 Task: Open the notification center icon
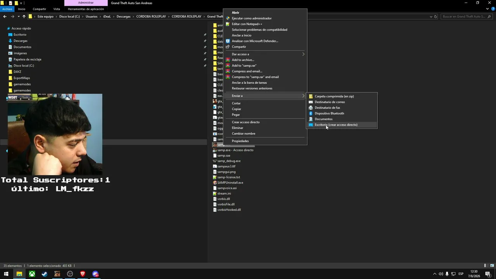pyautogui.click(x=488, y=274)
